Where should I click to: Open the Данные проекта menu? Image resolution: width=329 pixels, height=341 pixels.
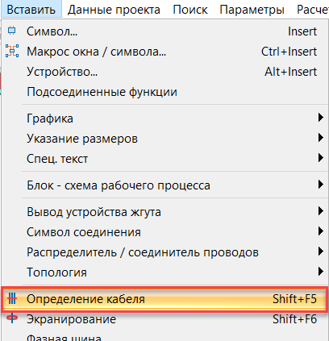(x=114, y=10)
